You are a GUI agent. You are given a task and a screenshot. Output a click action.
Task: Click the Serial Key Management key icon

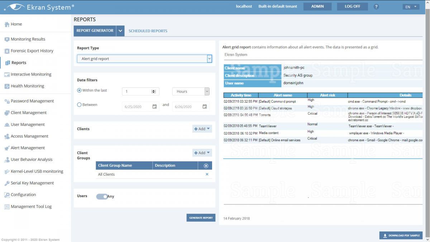pyautogui.click(x=7, y=183)
